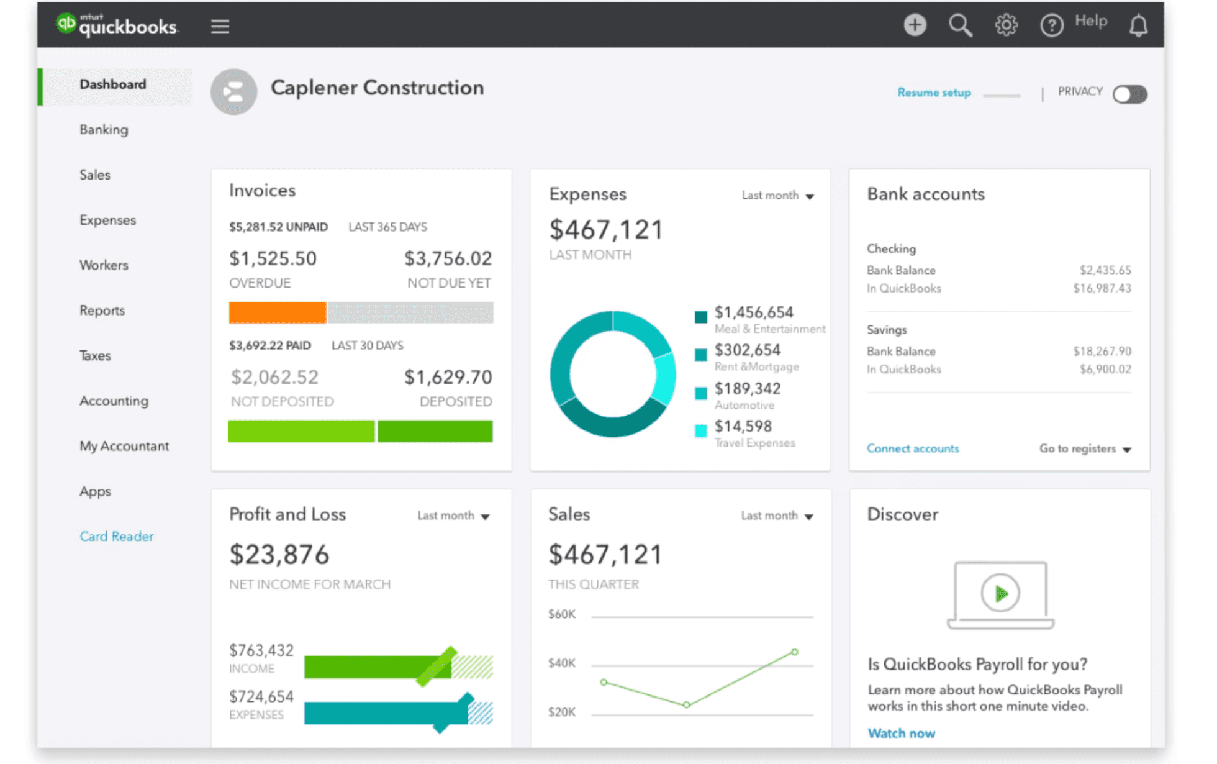Screen dimensions: 1217x764
Task: Click the QuickBooks logo
Action: (117, 25)
